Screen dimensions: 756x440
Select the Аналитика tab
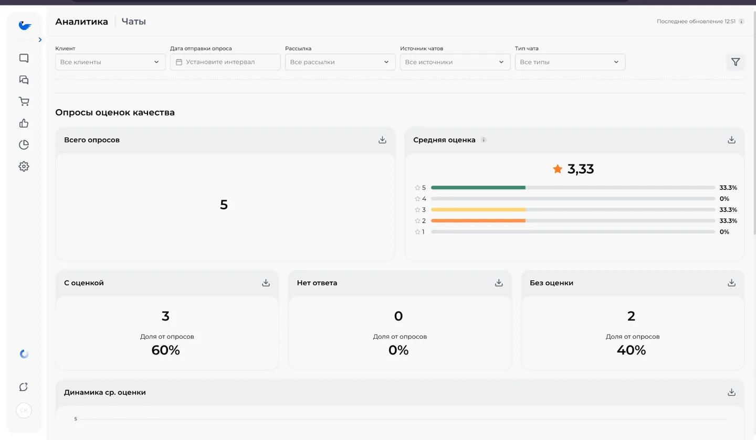81,22
